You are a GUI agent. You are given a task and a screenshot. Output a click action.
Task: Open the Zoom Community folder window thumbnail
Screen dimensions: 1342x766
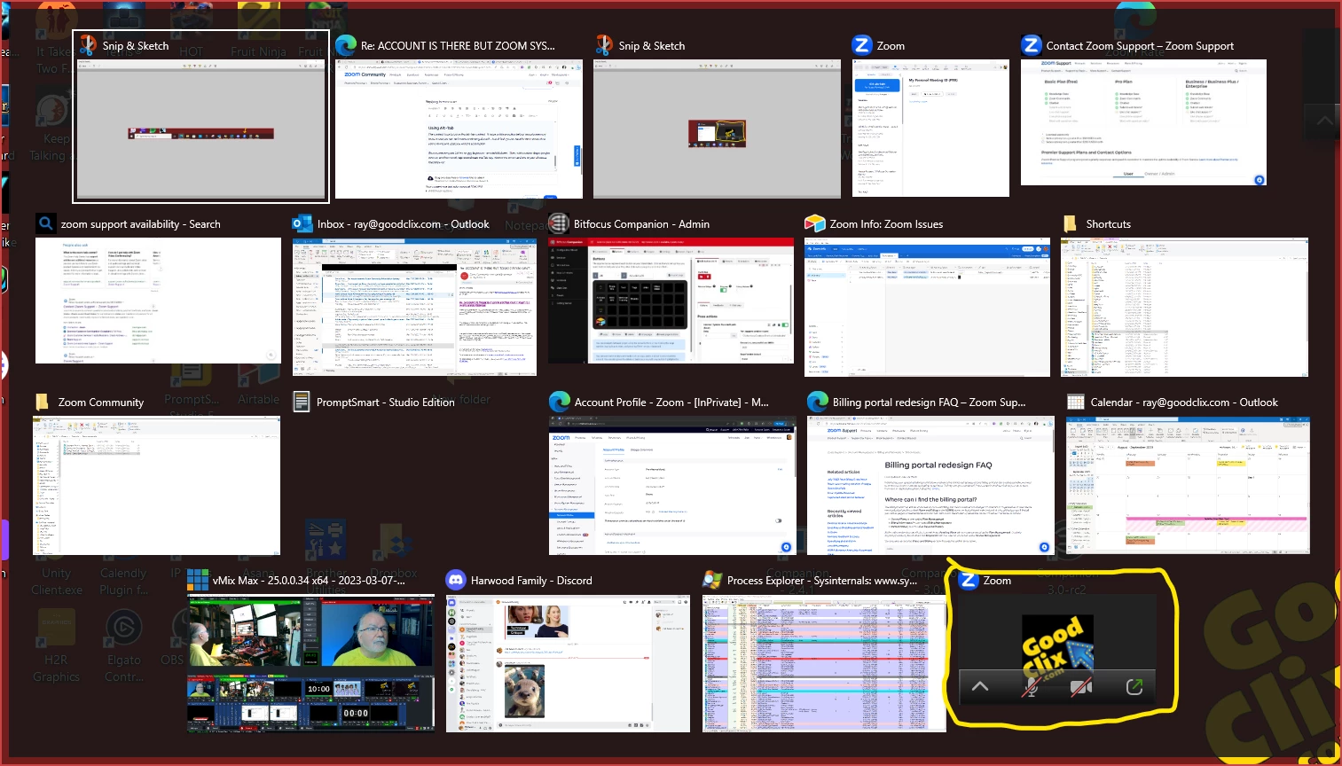coord(156,485)
